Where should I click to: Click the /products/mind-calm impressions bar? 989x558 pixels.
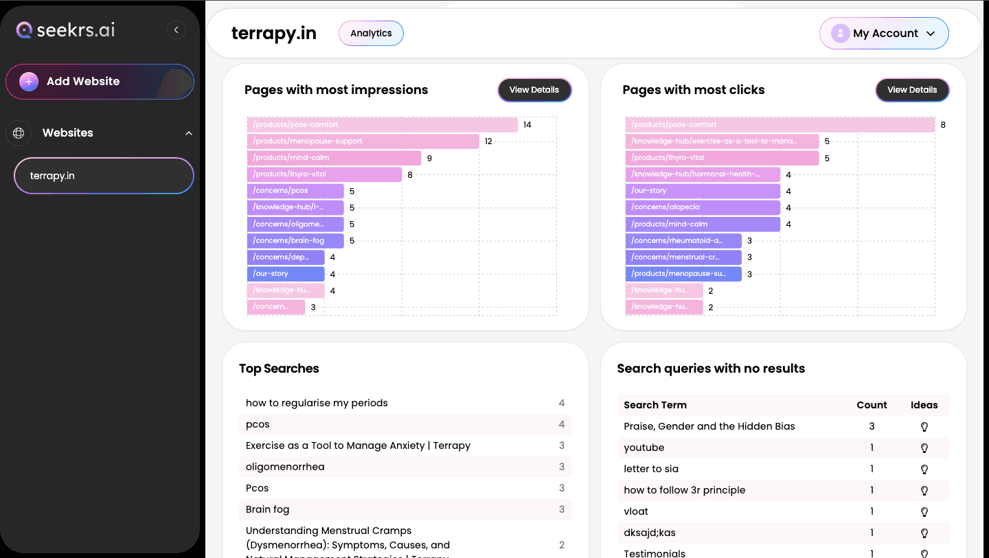pyautogui.click(x=334, y=158)
